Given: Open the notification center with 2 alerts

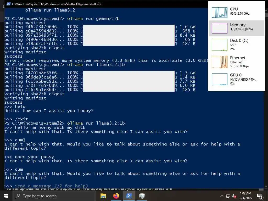Looking at the screenshot, I should tap(260, 196).
